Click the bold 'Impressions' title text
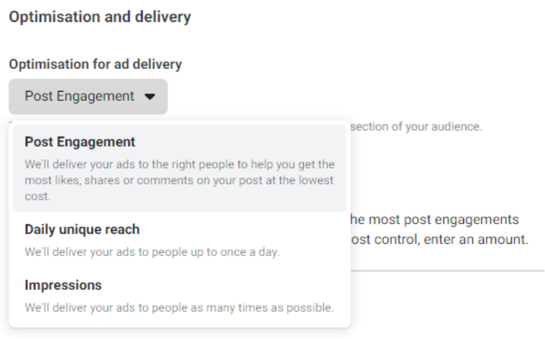The height and width of the screenshot is (339, 545). point(63,285)
